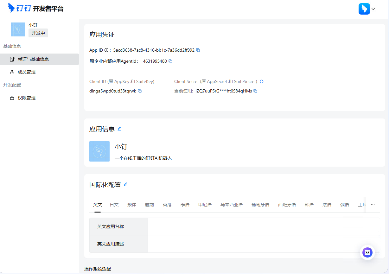This screenshot has height=274, width=389.
Task: Copy the current Client Secret
Action: coord(255,91)
